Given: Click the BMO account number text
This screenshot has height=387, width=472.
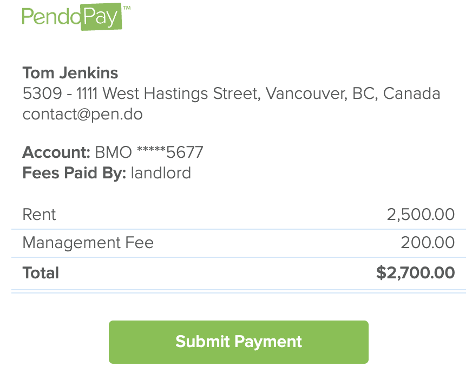Looking at the screenshot, I should click(149, 152).
